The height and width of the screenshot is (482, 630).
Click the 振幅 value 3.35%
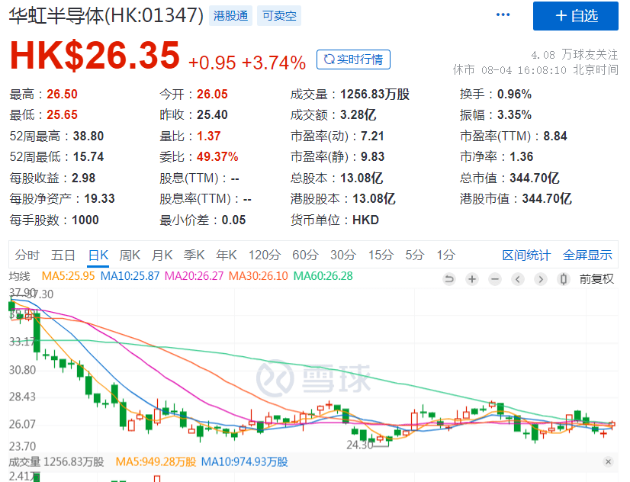(x=514, y=115)
